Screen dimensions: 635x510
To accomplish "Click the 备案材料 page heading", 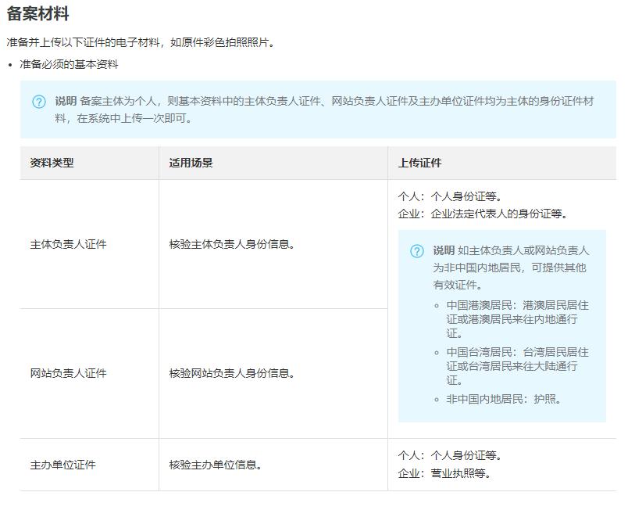I will [37, 11].
